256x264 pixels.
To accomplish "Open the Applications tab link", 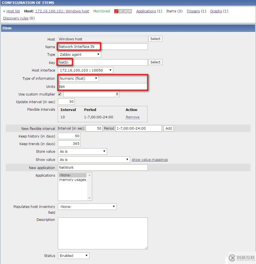I will [146, 11].
